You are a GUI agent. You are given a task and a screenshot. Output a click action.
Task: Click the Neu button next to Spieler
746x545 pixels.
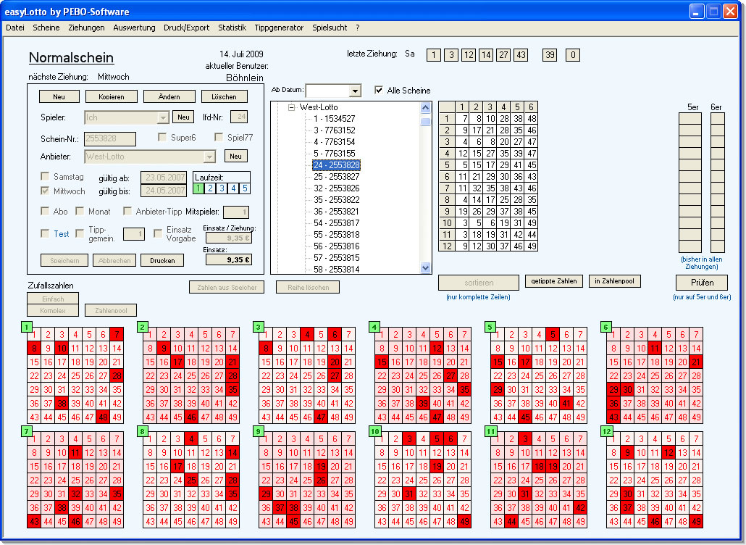[184, 117]
